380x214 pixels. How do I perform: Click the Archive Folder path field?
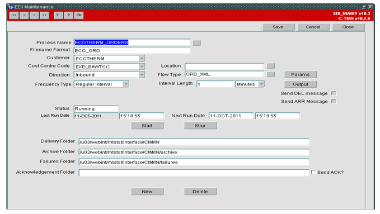pos(194,152)
